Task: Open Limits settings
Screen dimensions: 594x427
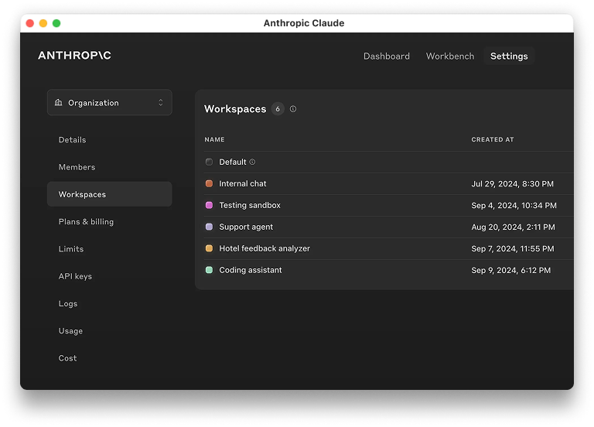Action: (71, 249)
